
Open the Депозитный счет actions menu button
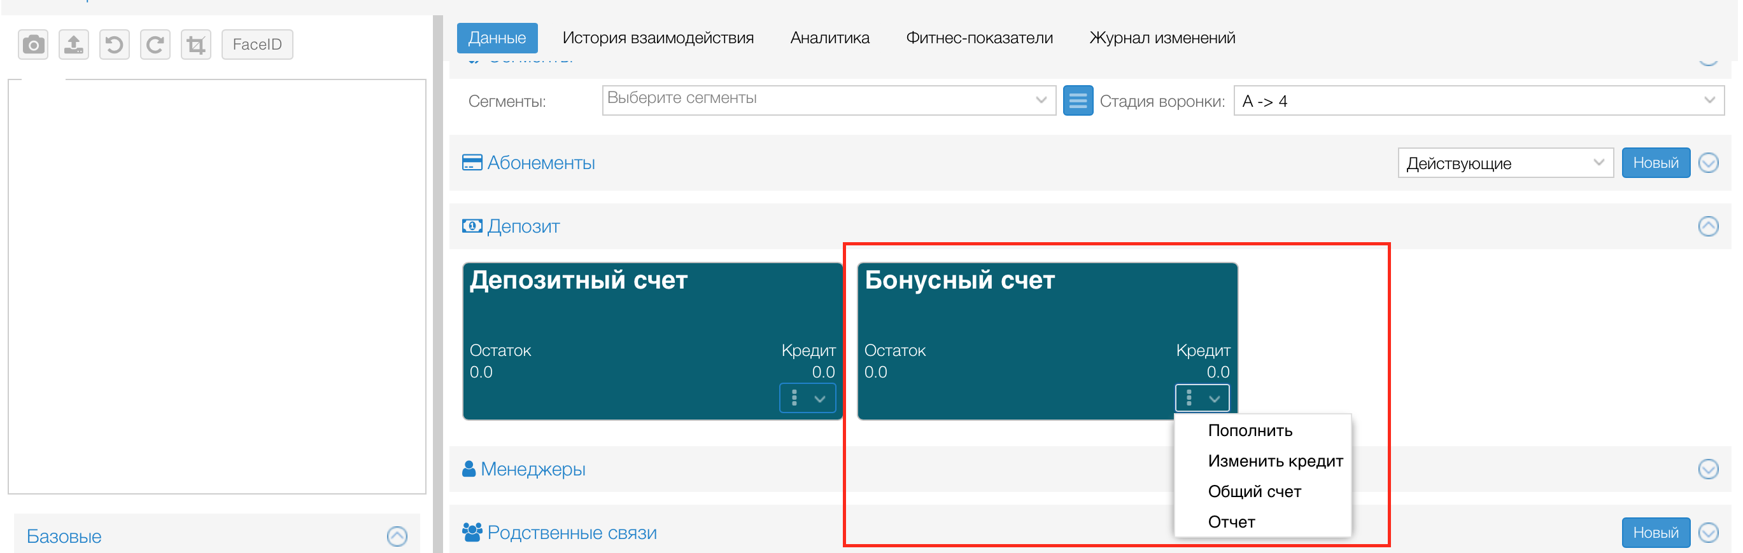(x=807, y=399)
